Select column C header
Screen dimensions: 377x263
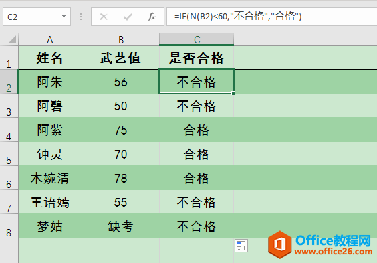point(197,39)
